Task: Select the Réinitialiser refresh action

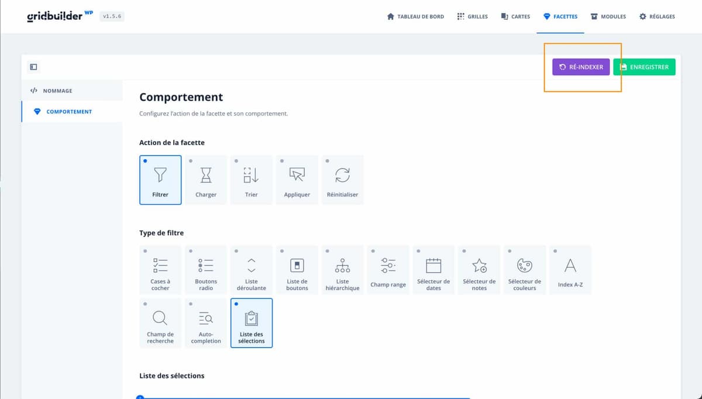Action: pos(342,180)
